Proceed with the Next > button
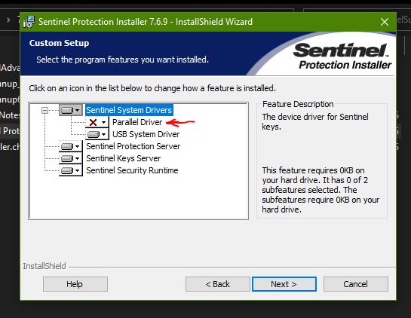Viewport: 411px width, 318px height. click(284, 284)
